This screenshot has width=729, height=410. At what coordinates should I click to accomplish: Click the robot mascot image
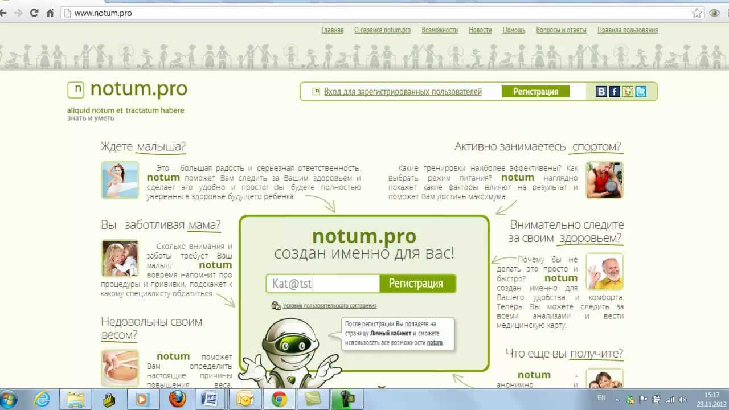(x=290, y=353)
